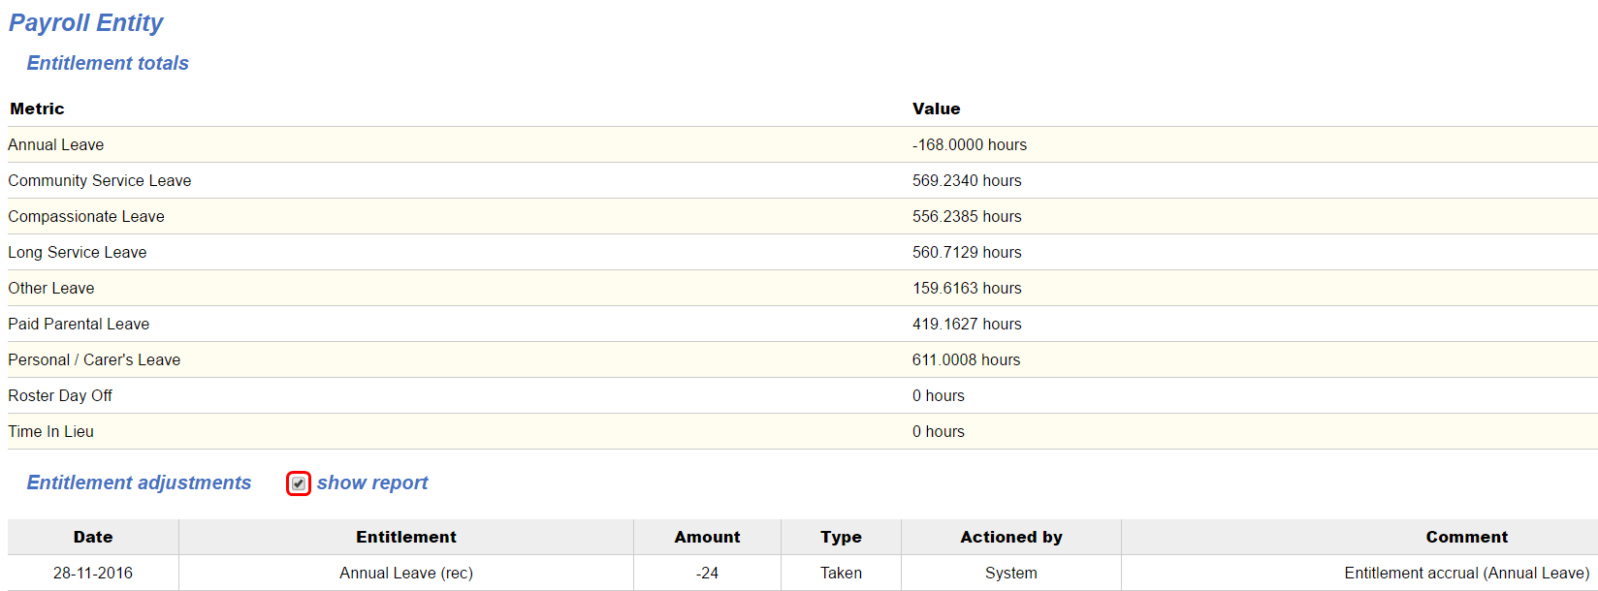
Task: Select the Roster Day Off row label
Action: (60, 395)
